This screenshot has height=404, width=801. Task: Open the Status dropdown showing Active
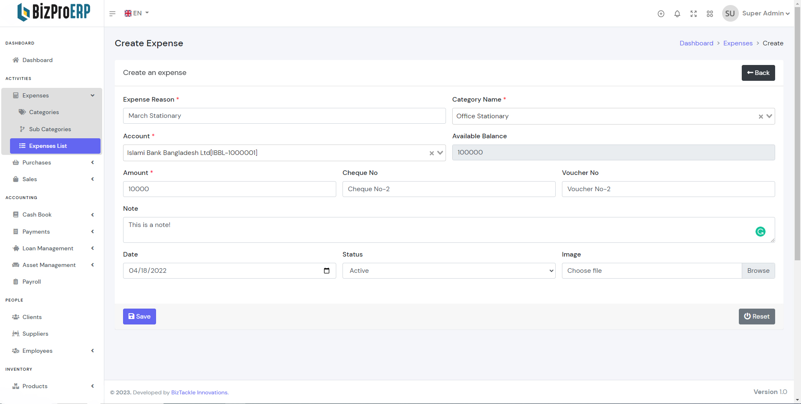[448, 271]
